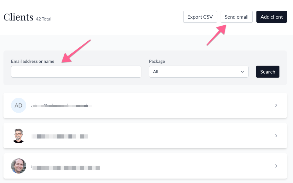Image resolution: width=293 pixels, height=183 pixels.
Task: Click the blurred email of AD client
Action: pos(62,105)
